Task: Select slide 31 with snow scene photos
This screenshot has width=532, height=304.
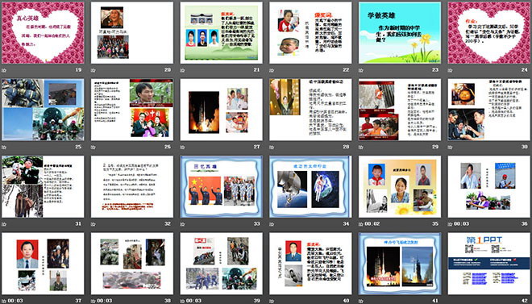Action: [43, 186]
